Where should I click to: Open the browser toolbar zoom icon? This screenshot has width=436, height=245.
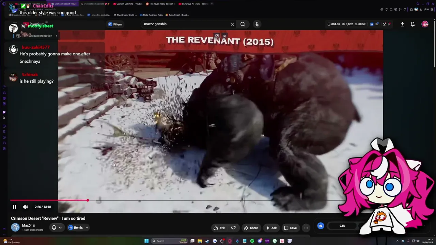tap(382, 10)
